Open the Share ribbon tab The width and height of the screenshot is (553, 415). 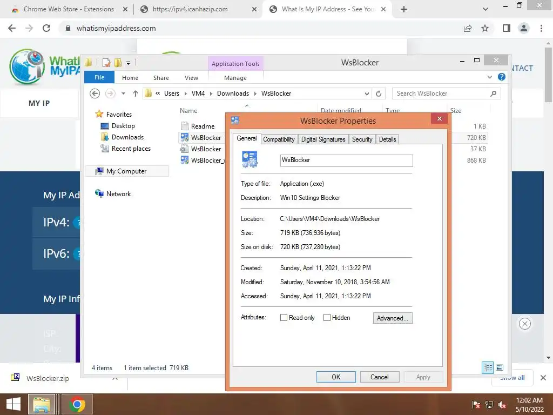[161, 78]
